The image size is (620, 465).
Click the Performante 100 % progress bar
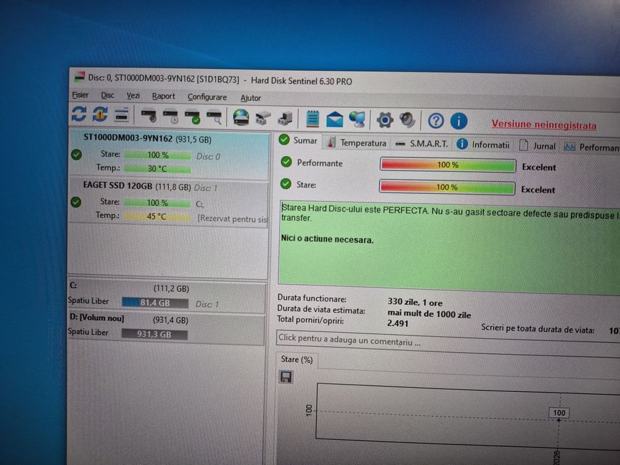tap(448, 165)
